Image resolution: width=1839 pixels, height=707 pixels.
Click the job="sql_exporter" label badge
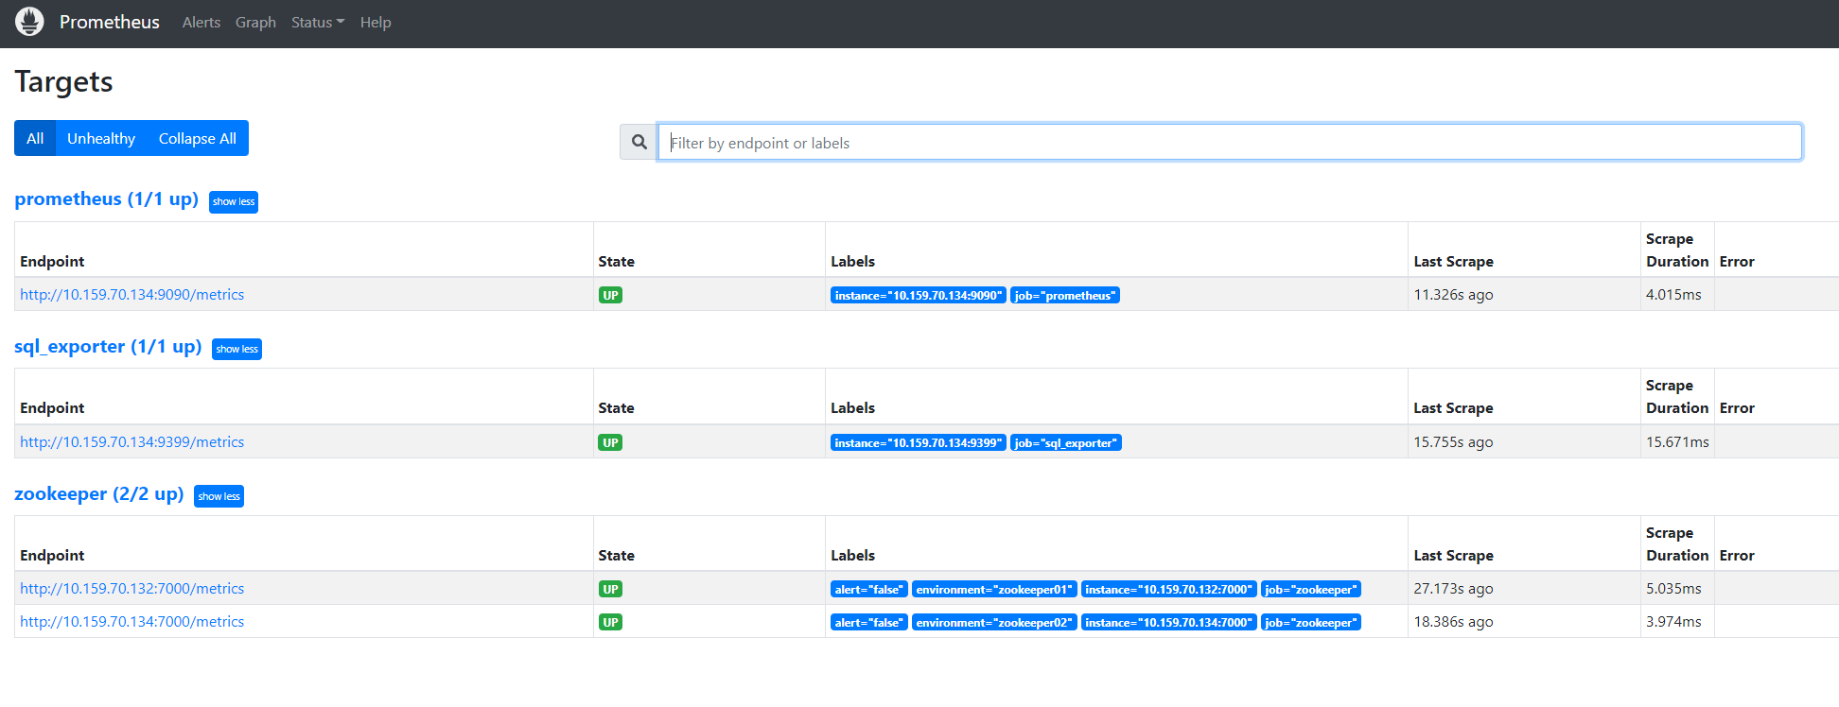click(1065, 443)
